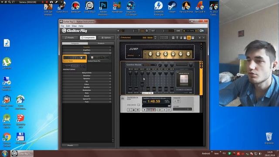Open the eight-dot snapshots grid
279x157 pixels.
[x=164, y=38]
